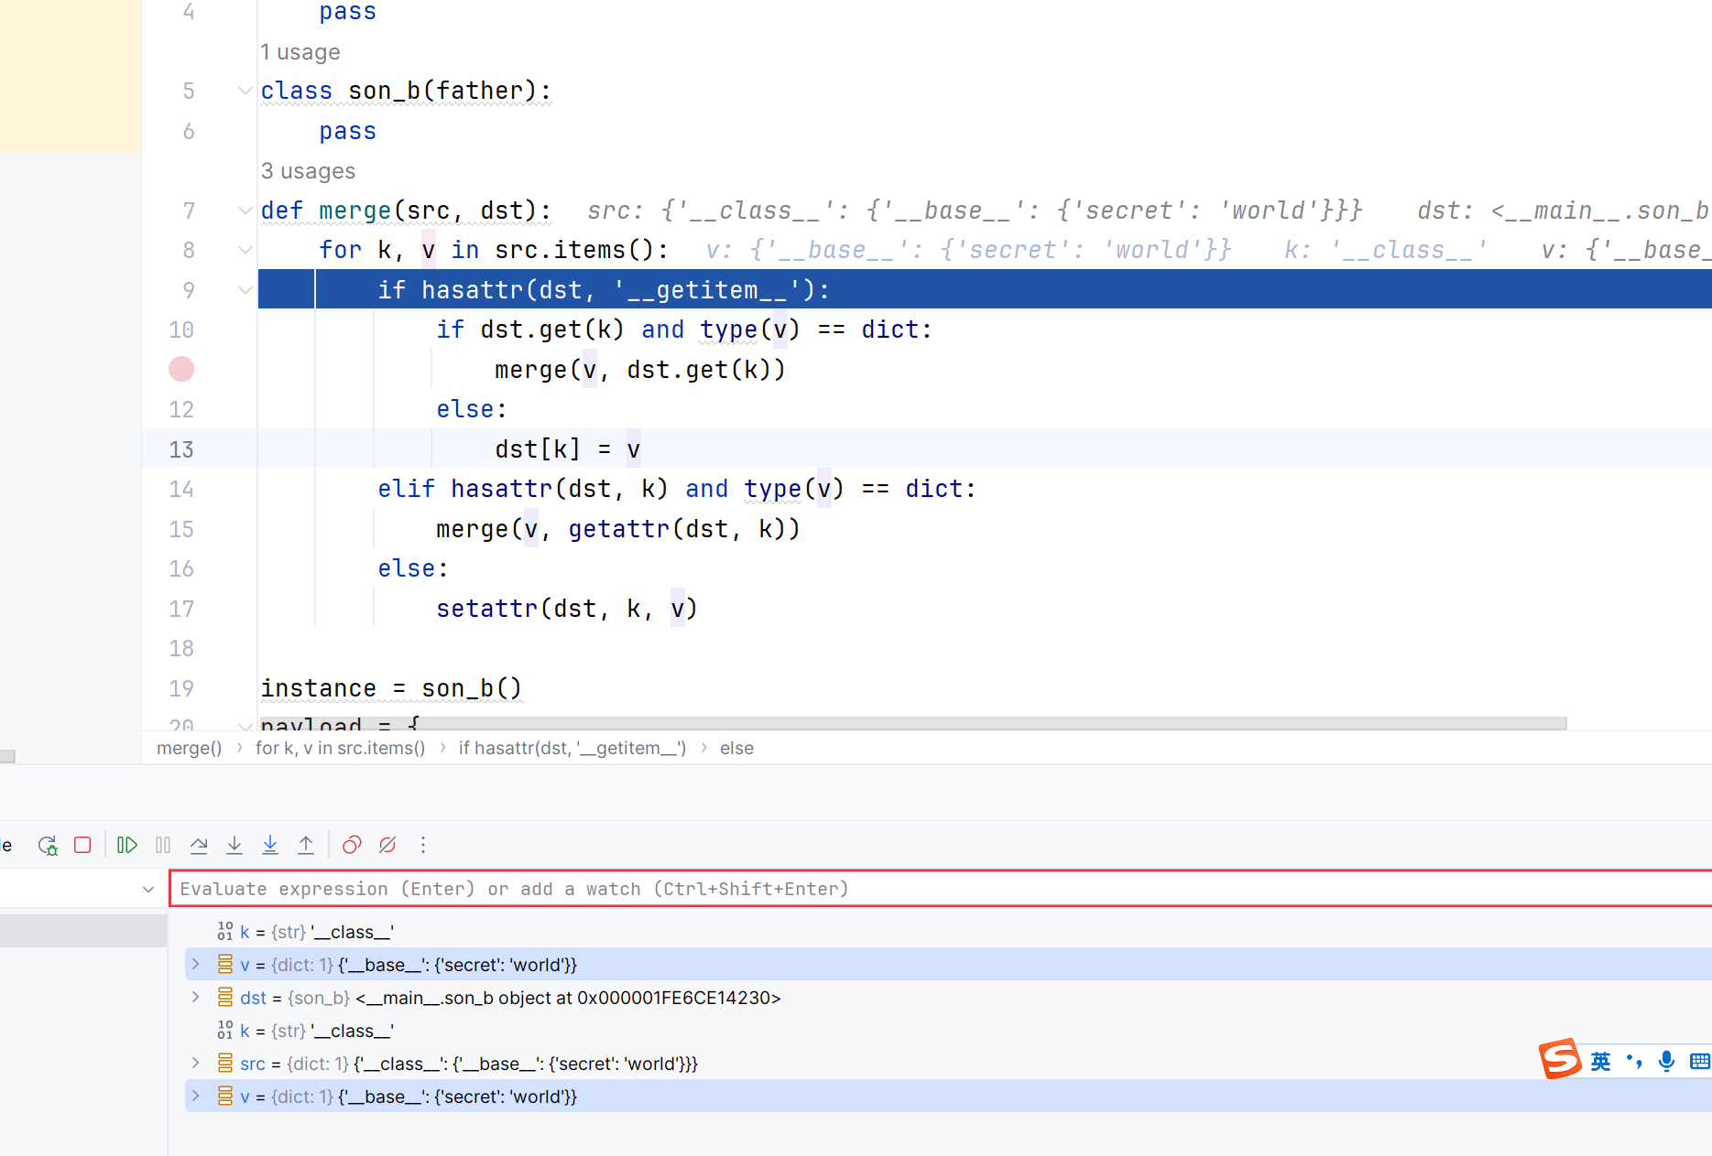1712x1156 pixels.
Task: Open the frames dropdown beside the evaluate field
Action: pos(148,889)
